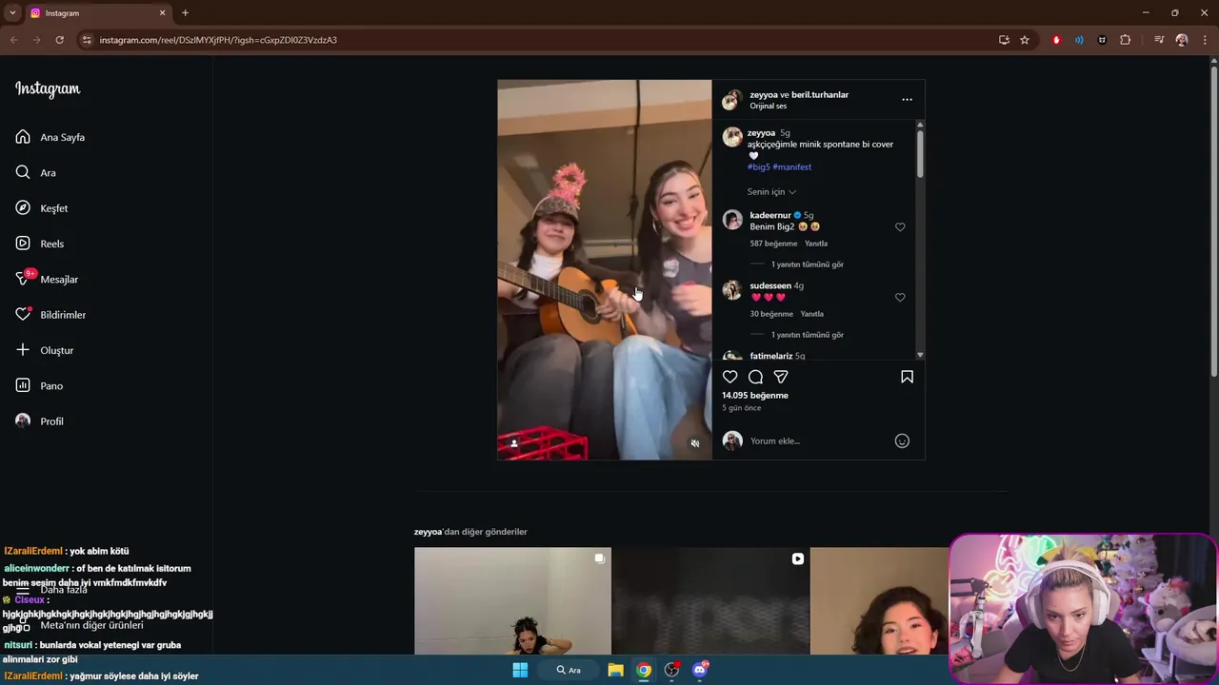Like sudesseen's comment
This screenshot has width=1219, height=685.
click(x=900, y=298)
